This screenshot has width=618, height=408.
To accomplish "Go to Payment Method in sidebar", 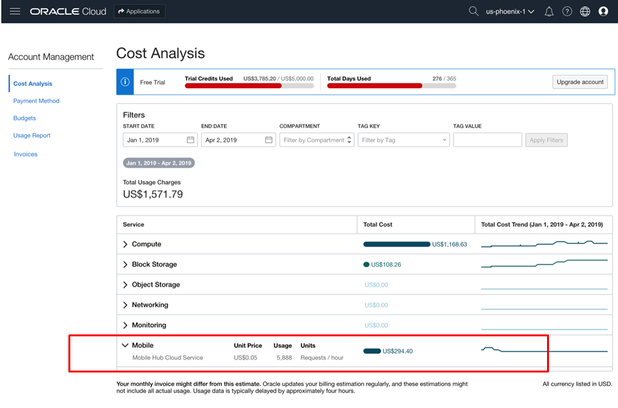I will pos(36,101).
